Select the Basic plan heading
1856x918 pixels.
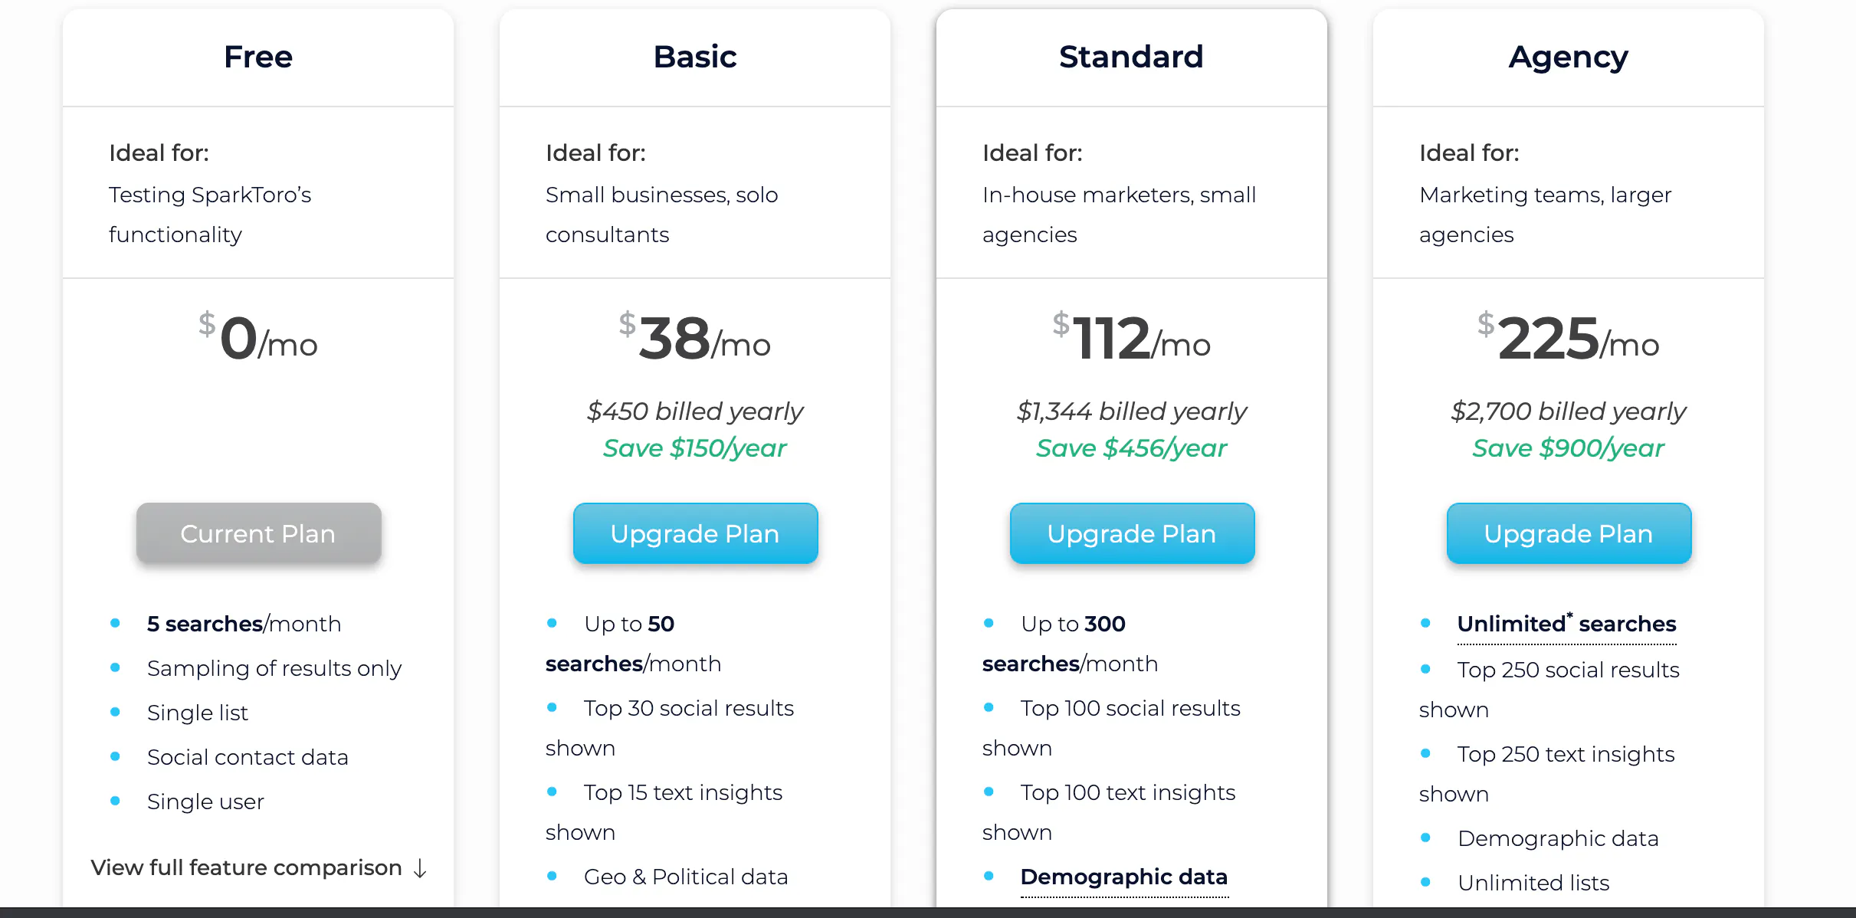[694, 56]
